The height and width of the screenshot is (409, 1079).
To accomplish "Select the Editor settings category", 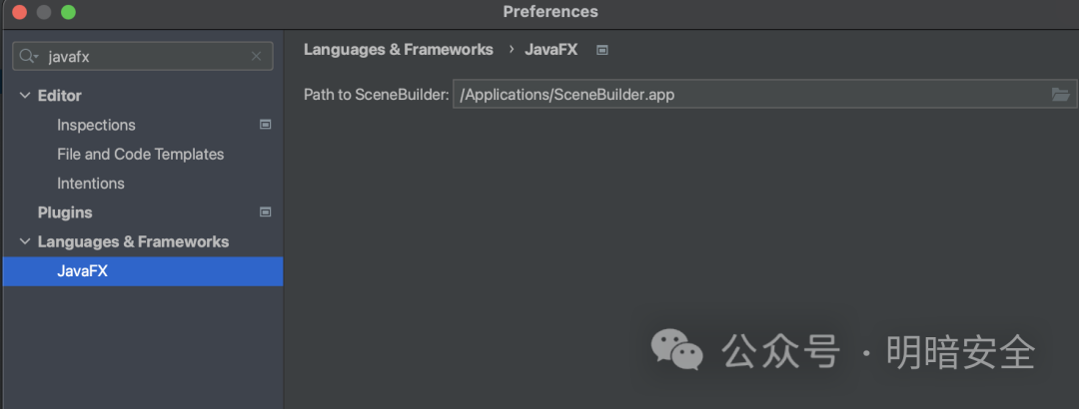I will (x=60, y=96).
